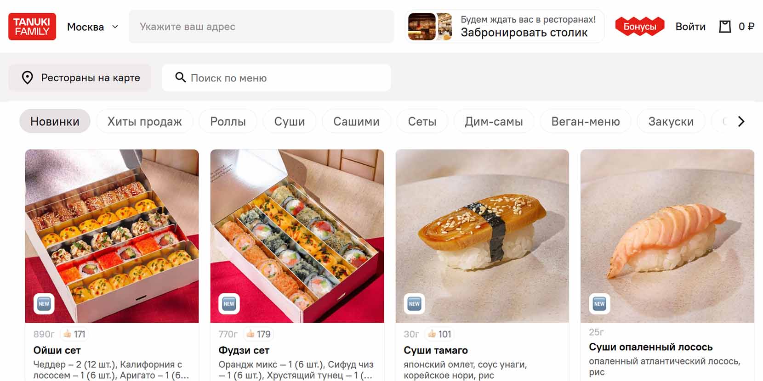Screen dimensions: 763x381
Task: Click the thumbs-up likes on Ойши сет
Action: 74,334
